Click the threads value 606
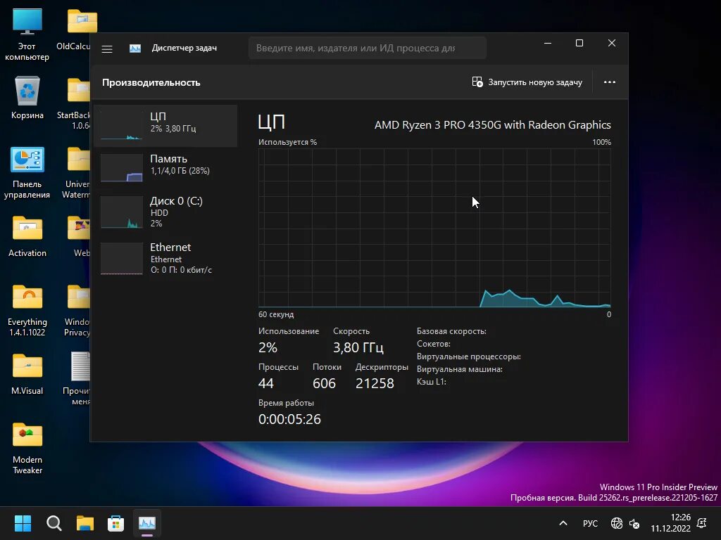 click(x=324, y=383)
